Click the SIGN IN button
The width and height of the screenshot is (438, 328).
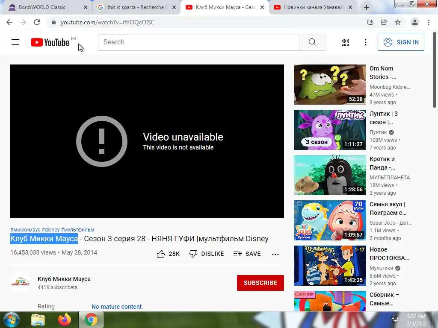tap(401, 42)
